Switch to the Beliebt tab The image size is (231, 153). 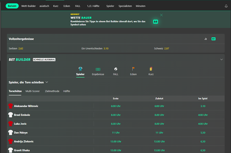[x=12, y=6]
